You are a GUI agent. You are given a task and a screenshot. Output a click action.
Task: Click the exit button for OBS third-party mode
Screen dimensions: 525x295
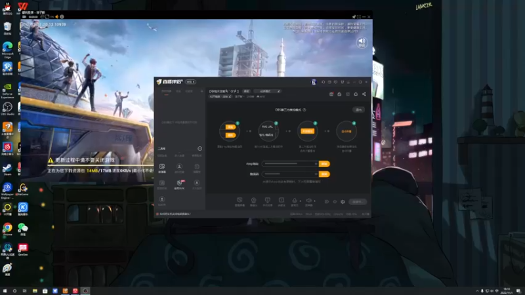point(358,109)
